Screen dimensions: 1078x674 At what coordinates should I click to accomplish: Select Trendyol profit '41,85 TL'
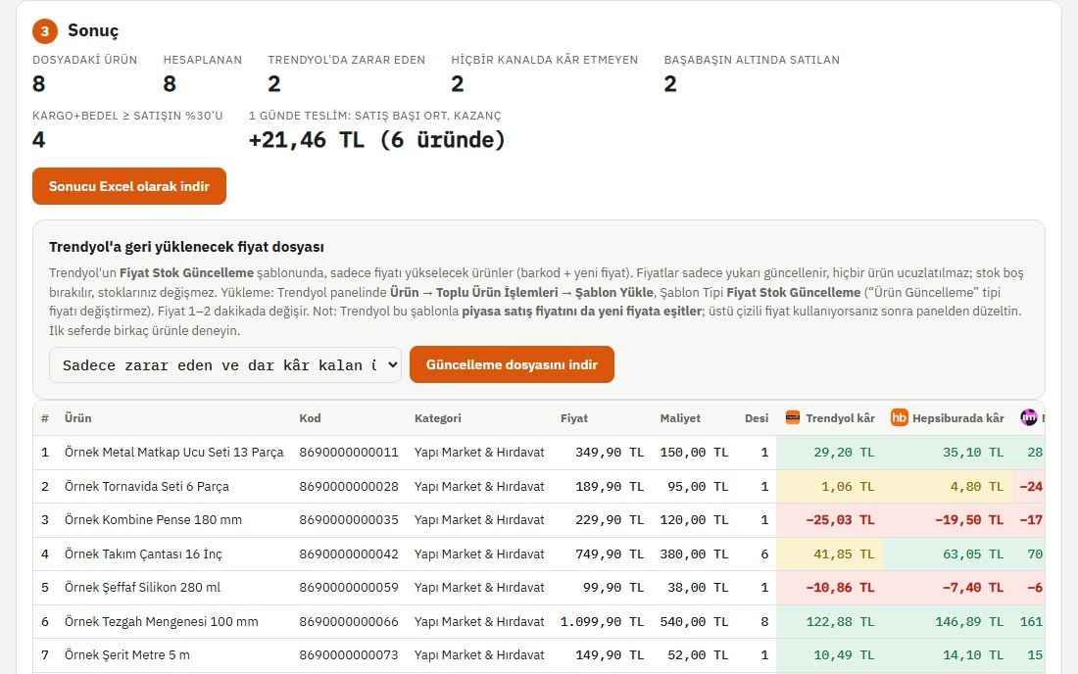click(x=844, y=554)
